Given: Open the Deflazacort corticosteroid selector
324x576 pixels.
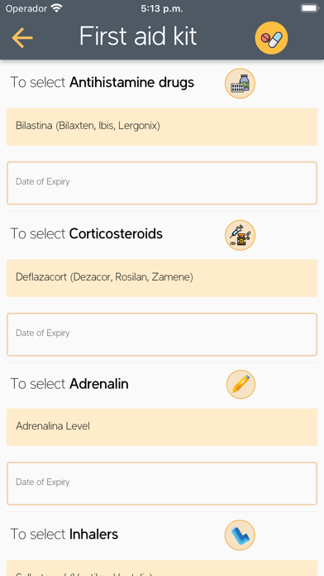Looking at the screenshot, I should pyautogui.click(x=162, y=278).
